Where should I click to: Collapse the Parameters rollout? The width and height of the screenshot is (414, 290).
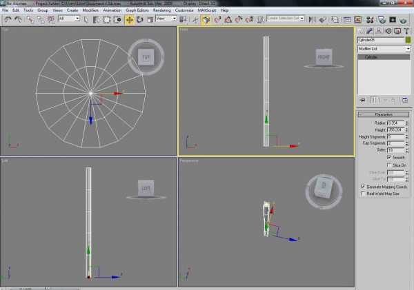[384, 114]
